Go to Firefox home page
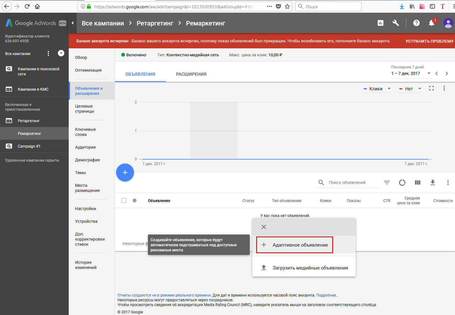 click(37, 6)
